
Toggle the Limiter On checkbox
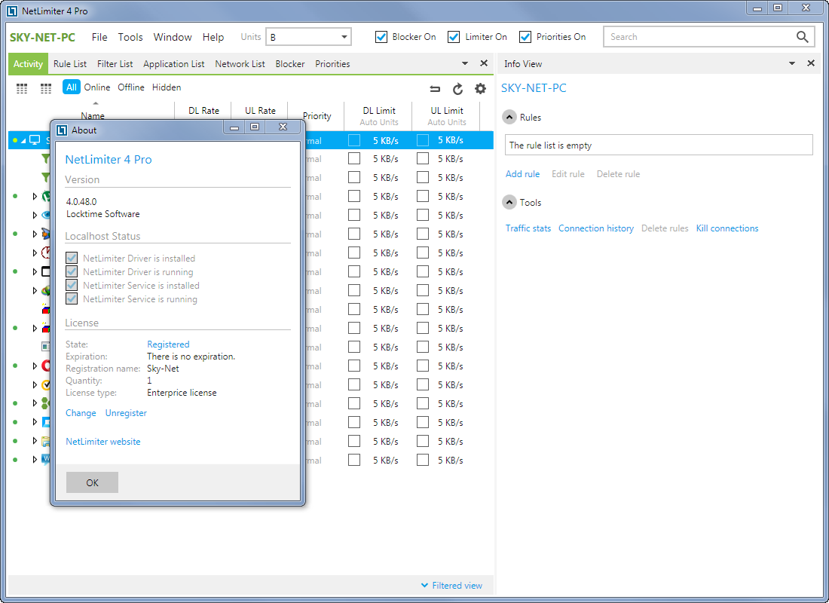454,37
